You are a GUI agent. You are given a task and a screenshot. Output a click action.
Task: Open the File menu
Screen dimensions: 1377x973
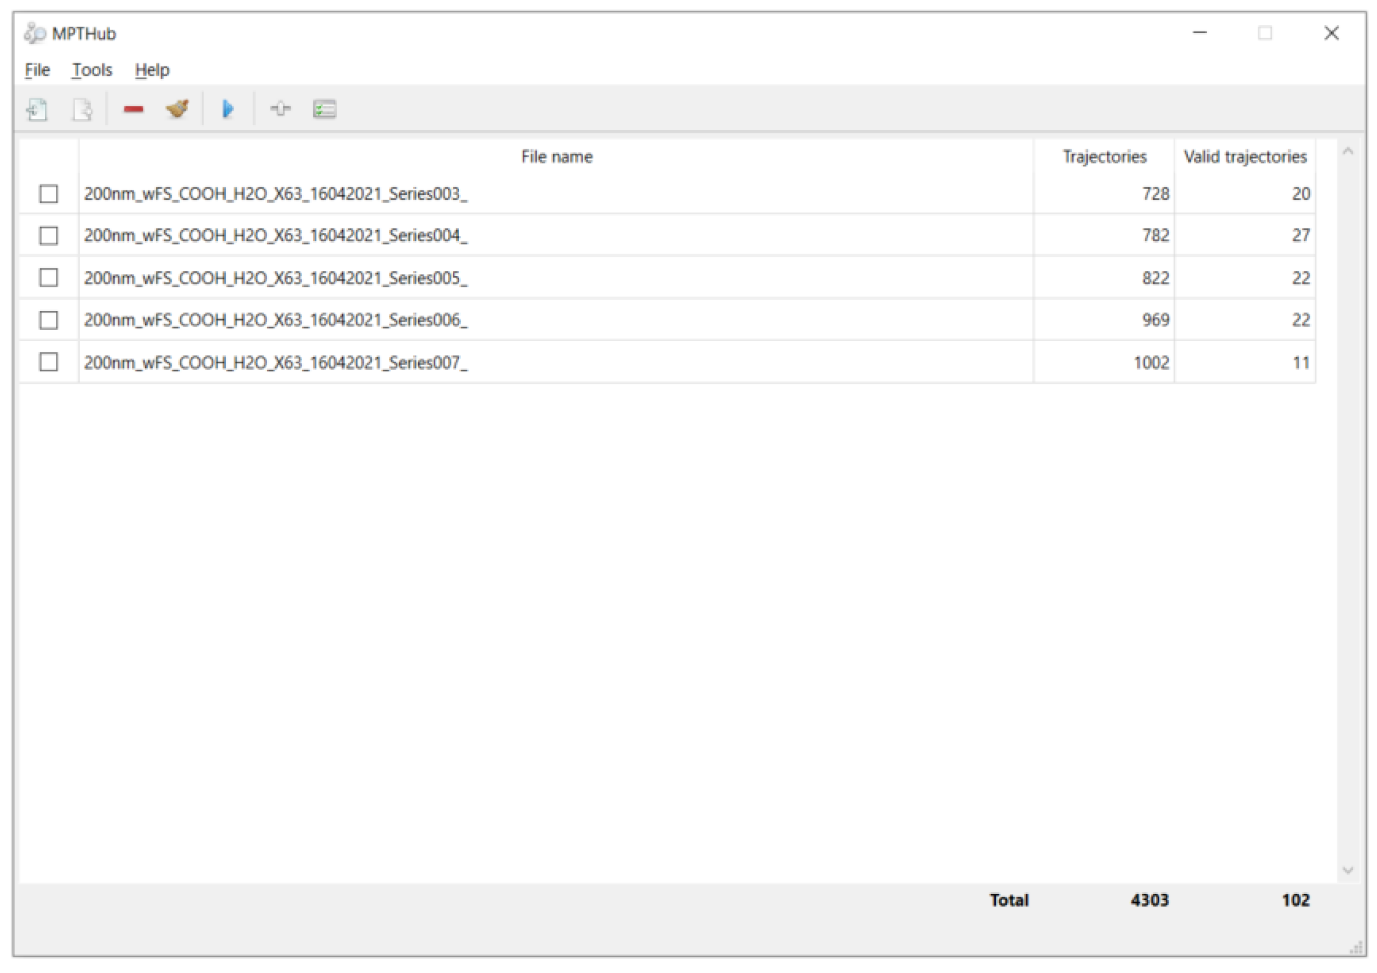(37, 70)
